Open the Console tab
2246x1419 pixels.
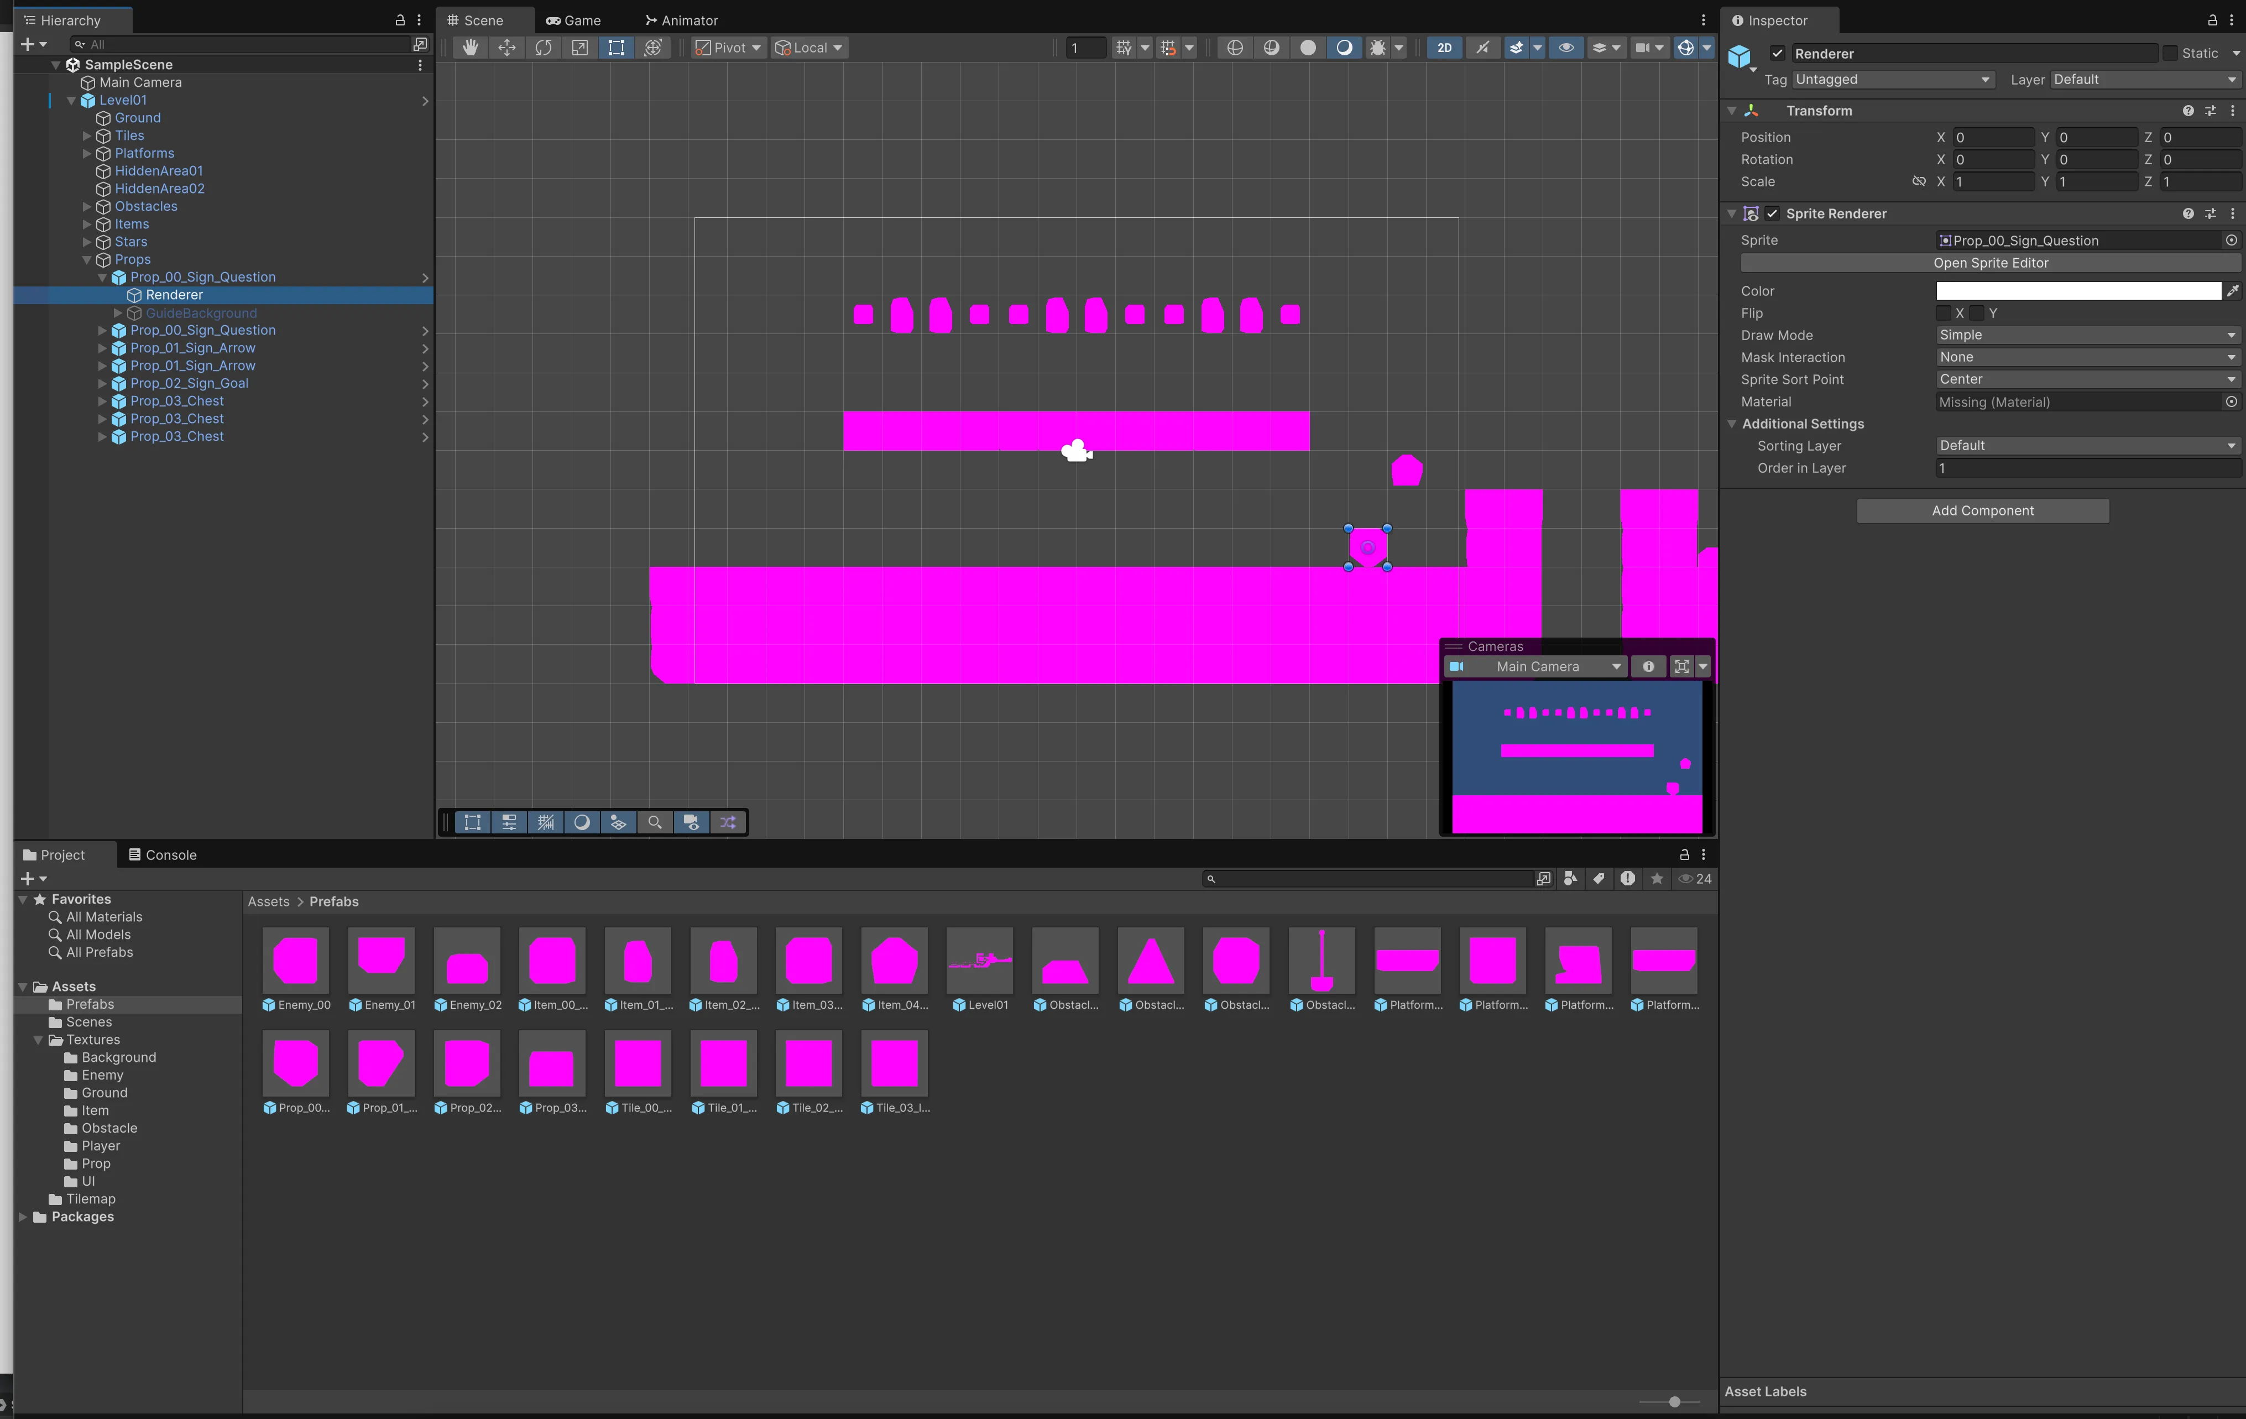click(163, 854)
